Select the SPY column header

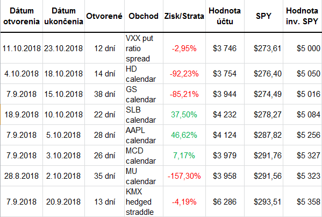point(263,16)
